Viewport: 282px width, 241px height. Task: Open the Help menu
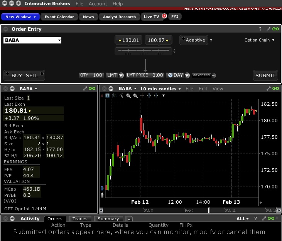coord(118,3)
